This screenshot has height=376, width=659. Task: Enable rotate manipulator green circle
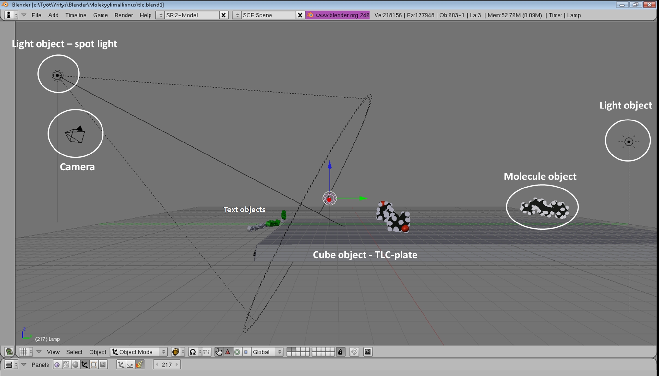pyautogui.click(x=237, y=352)
